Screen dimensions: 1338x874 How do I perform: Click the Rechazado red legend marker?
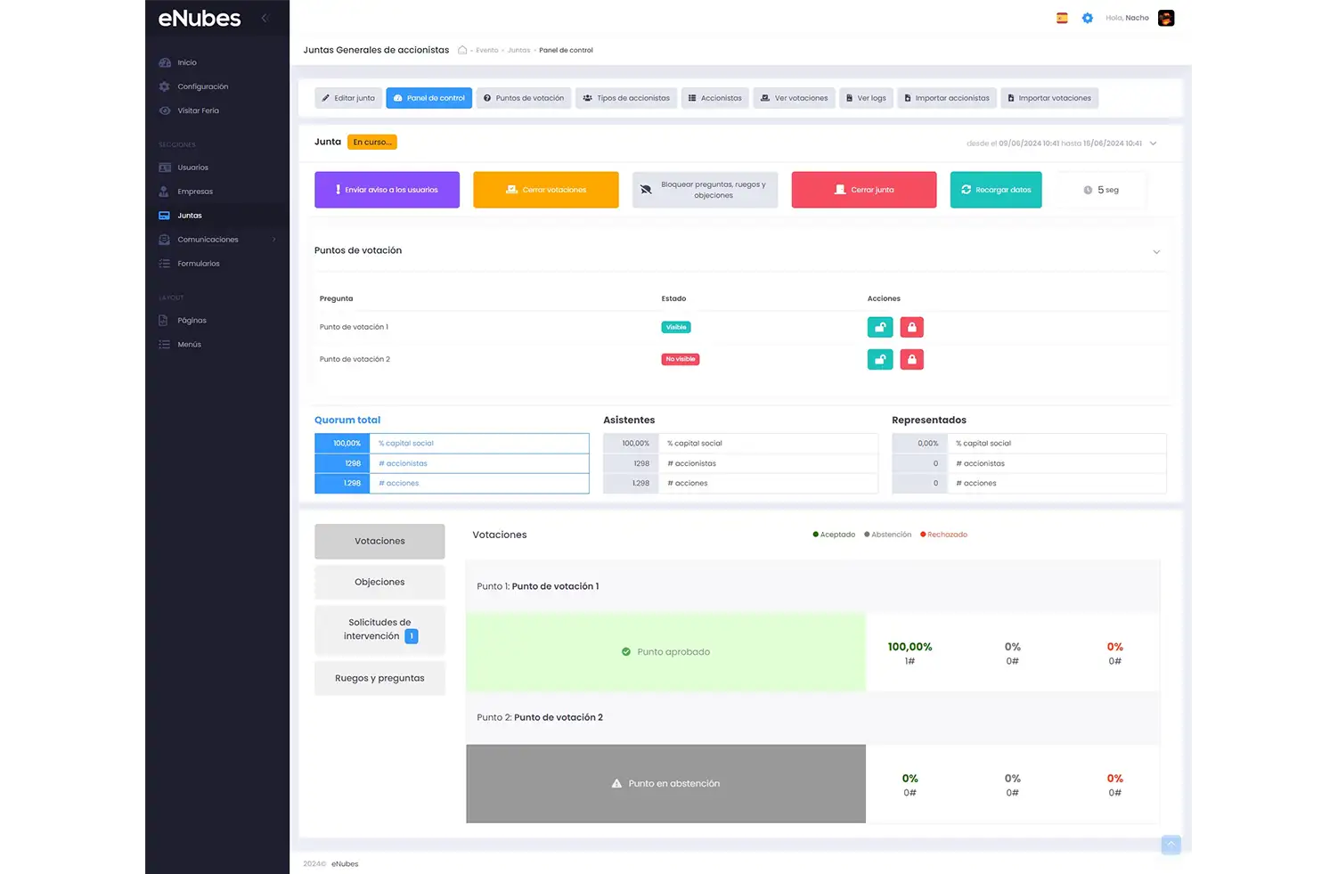click(923, 535)
